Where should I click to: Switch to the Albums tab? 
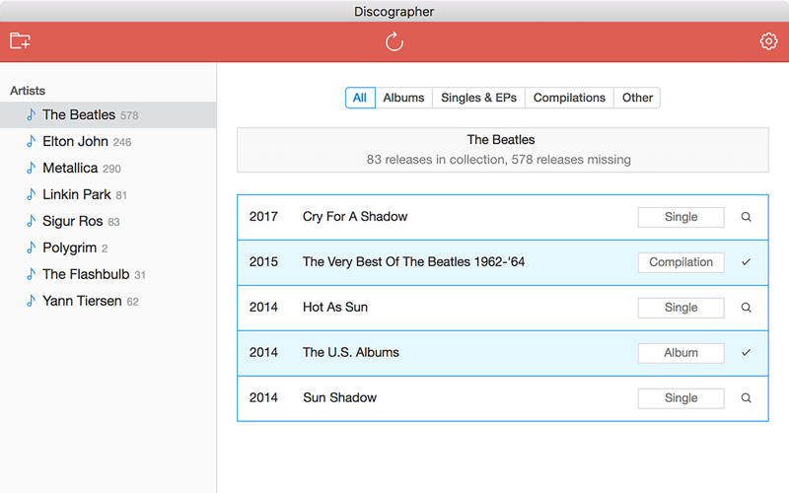403,98
